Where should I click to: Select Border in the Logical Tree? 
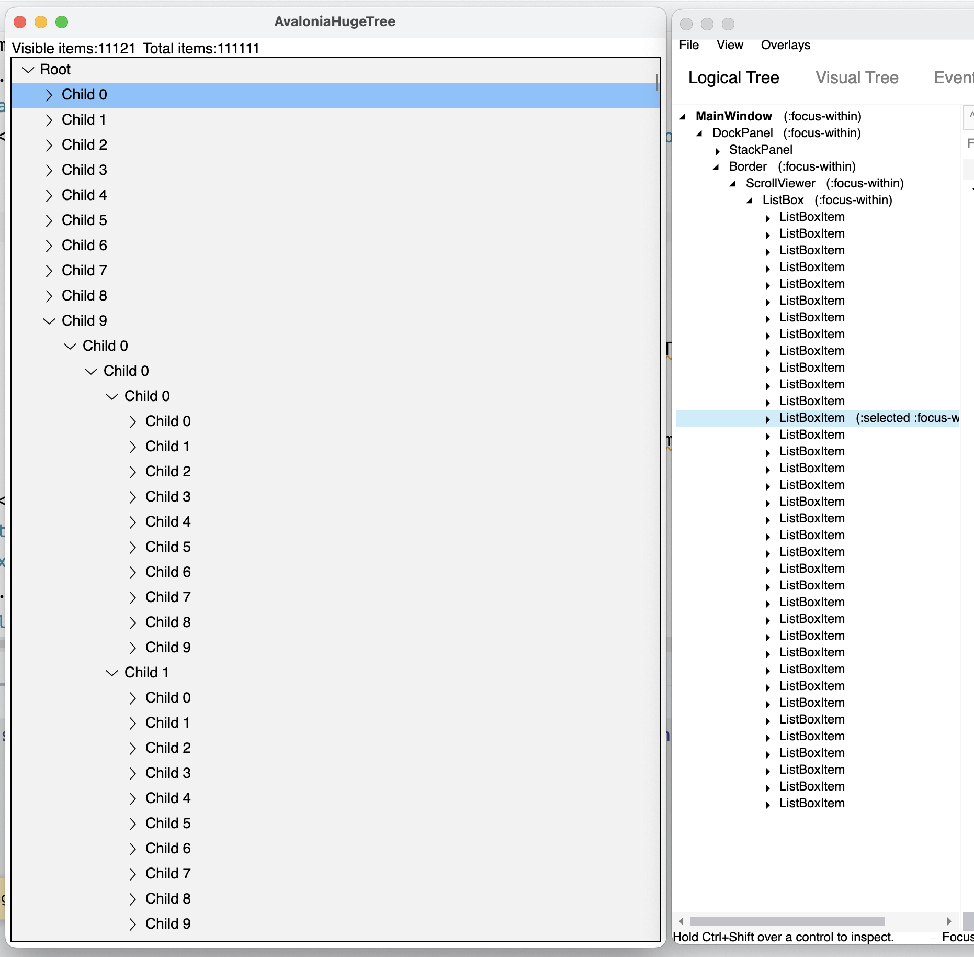pos(748,166)
